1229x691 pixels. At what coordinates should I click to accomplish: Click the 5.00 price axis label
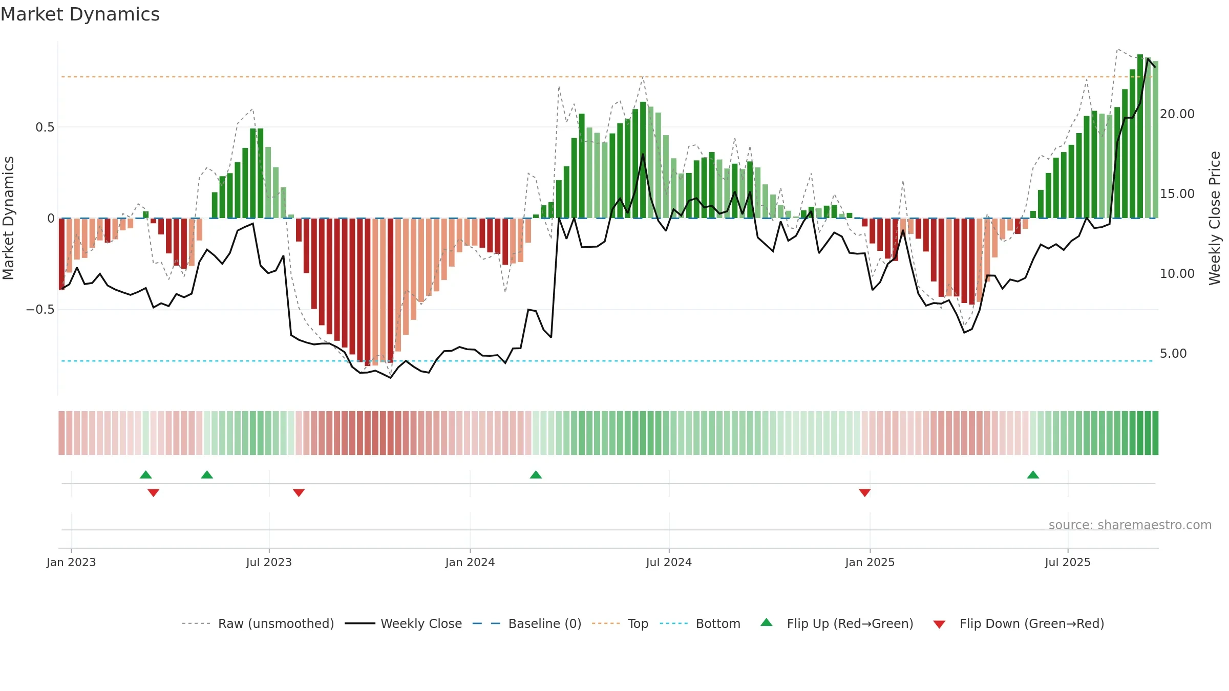pyautogui.click(x=1173, y=353)
